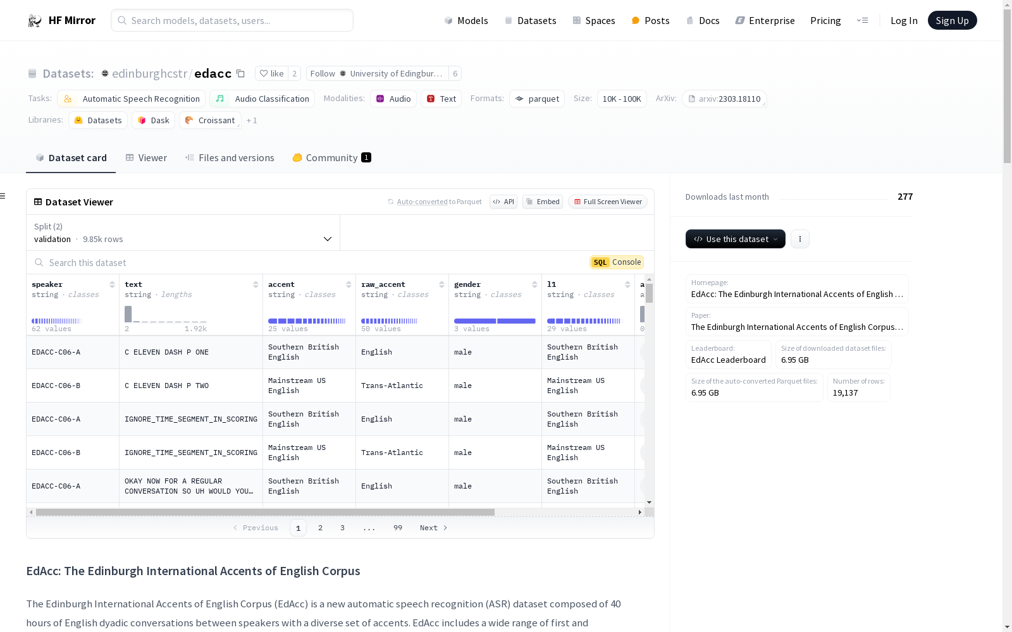Screen dimensions: 1012x632
Task: Filter by Audio Classification task
Action: click(262, 99)
